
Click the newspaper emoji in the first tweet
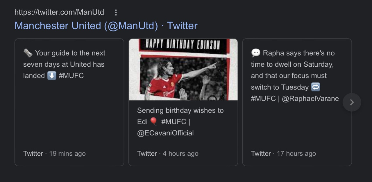click(28, 53)
